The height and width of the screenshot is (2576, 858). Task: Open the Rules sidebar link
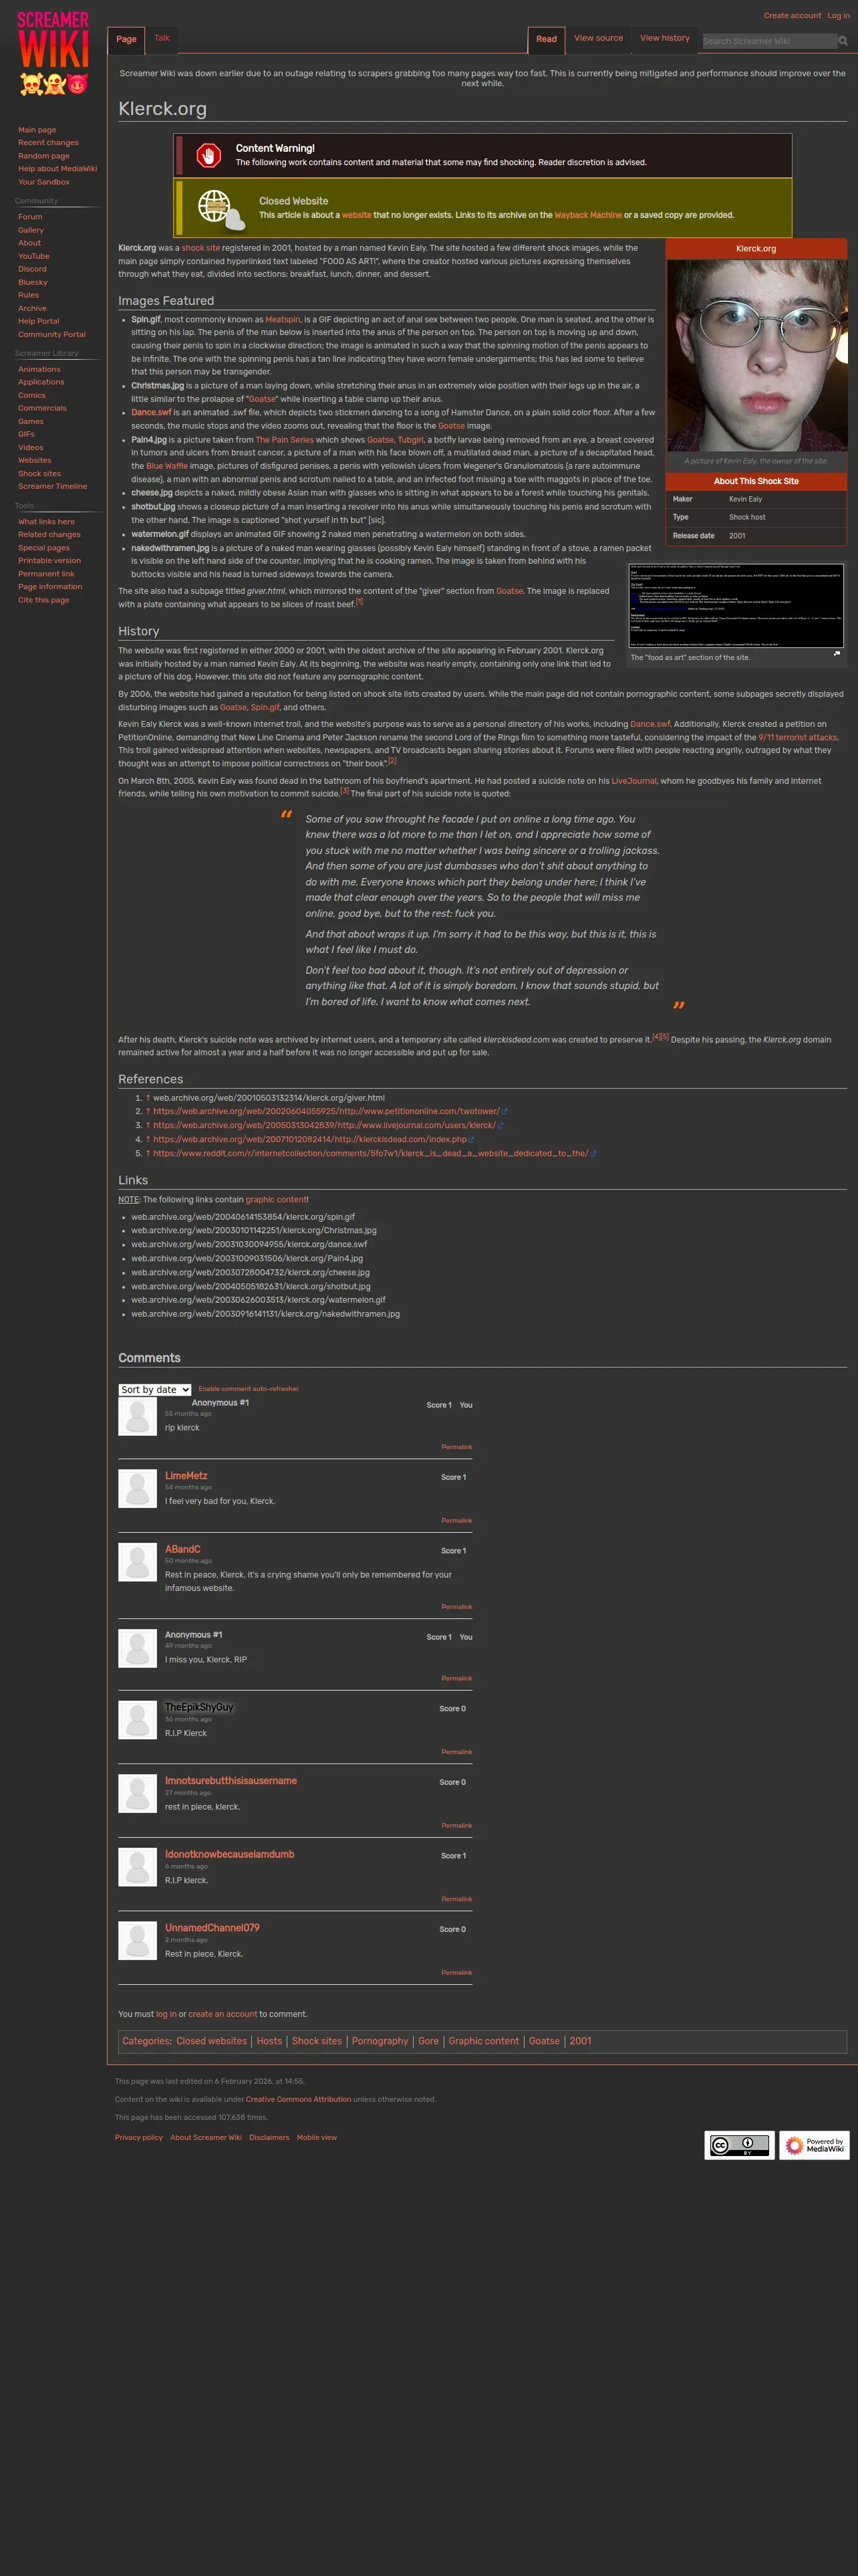(x=29, y=295)
